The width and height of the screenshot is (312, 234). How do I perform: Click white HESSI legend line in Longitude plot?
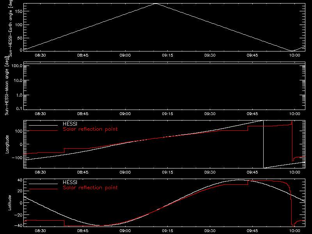[43, 125]
